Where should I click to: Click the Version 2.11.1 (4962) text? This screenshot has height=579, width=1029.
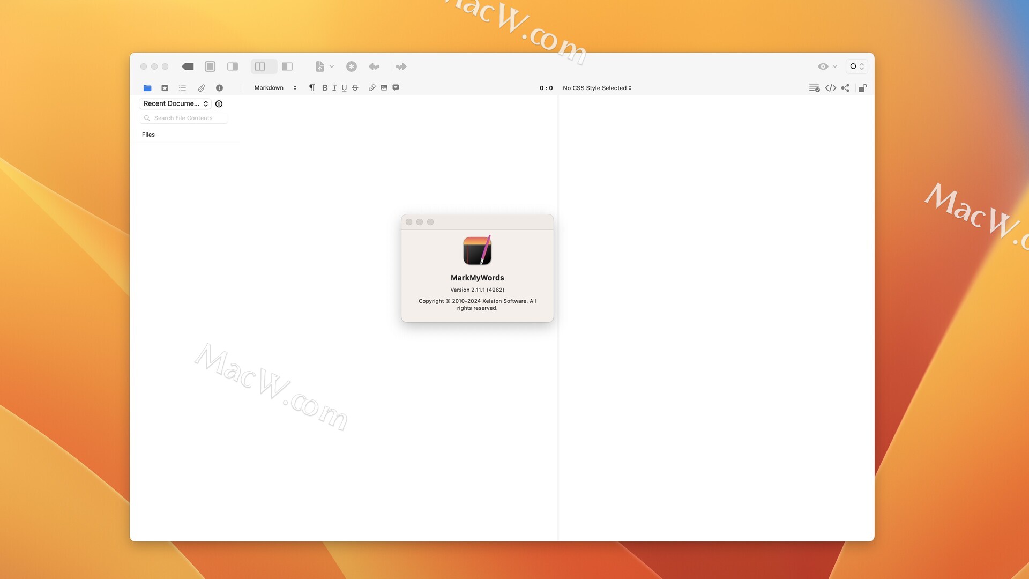(x=477, y=289)
